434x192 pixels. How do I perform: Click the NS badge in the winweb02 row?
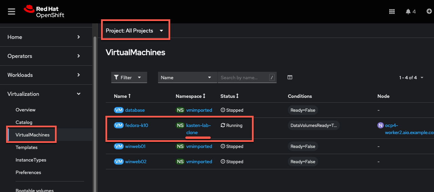(180, 162)
